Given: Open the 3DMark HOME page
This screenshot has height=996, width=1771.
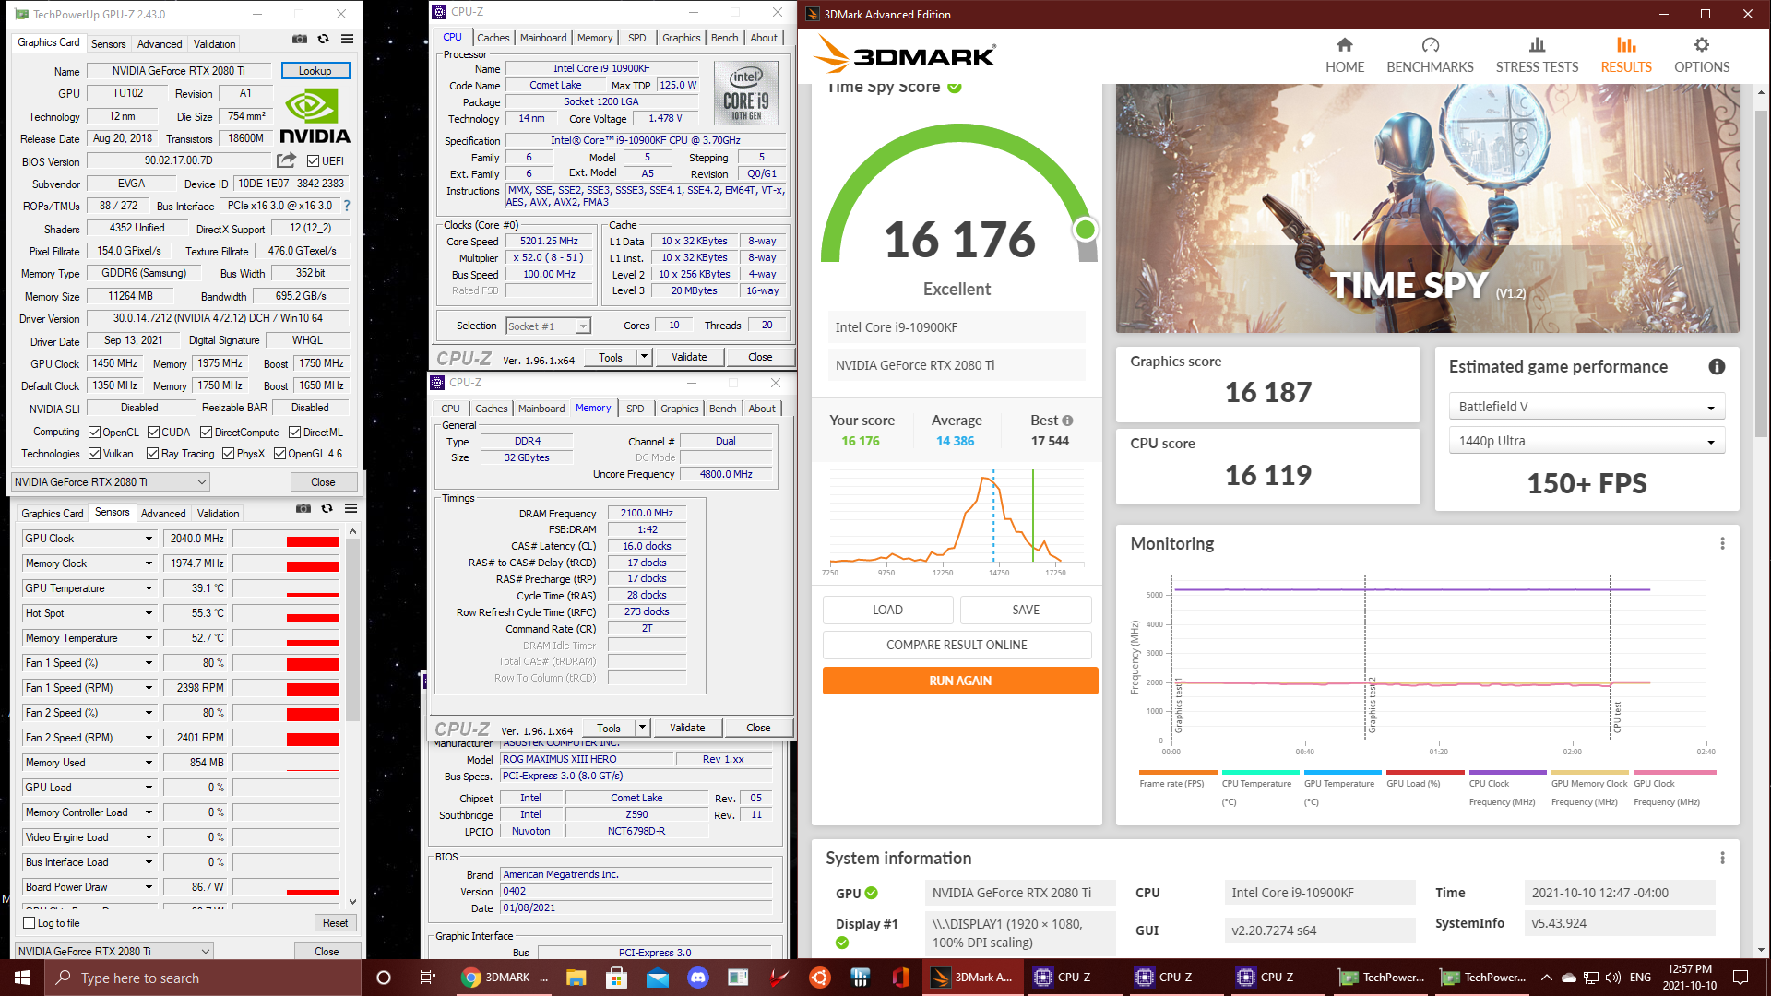Looking at the screenshot, I should [x=1344, y=55].
